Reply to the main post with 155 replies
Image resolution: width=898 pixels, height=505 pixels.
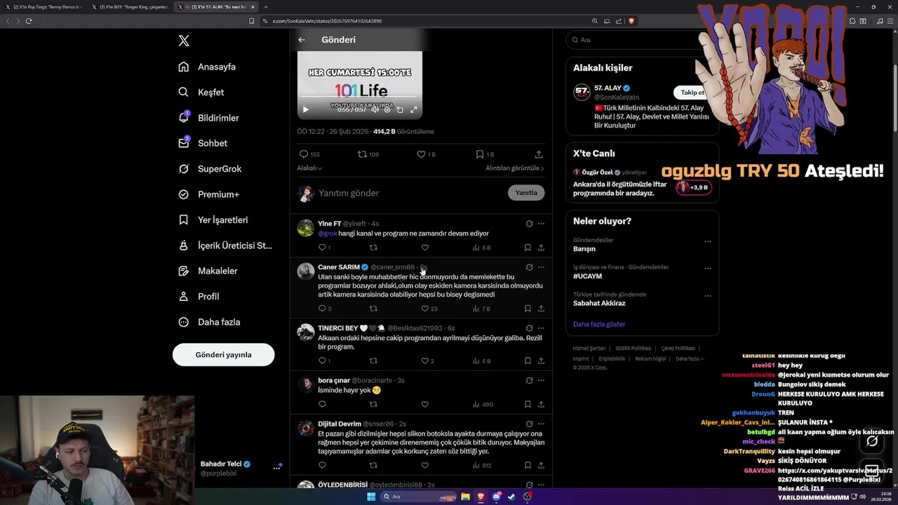click(309, 154)
